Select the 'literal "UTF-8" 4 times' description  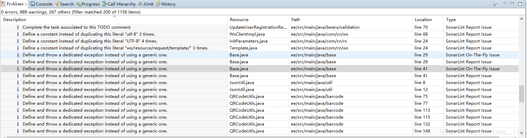[90, 41]
